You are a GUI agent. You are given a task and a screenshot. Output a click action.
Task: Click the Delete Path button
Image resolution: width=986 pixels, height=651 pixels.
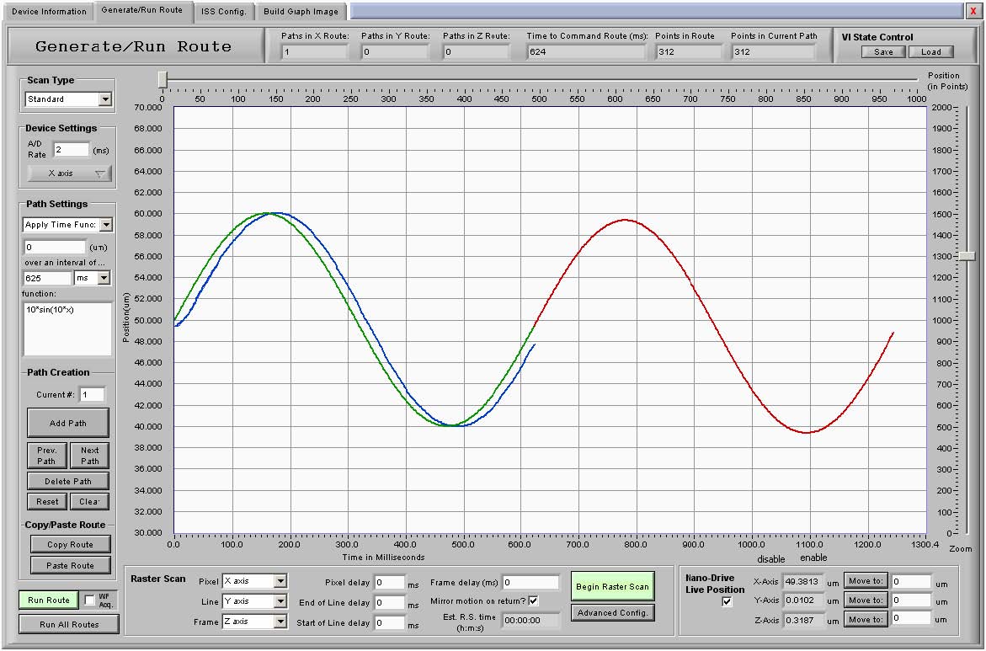(x=68, y=481)
